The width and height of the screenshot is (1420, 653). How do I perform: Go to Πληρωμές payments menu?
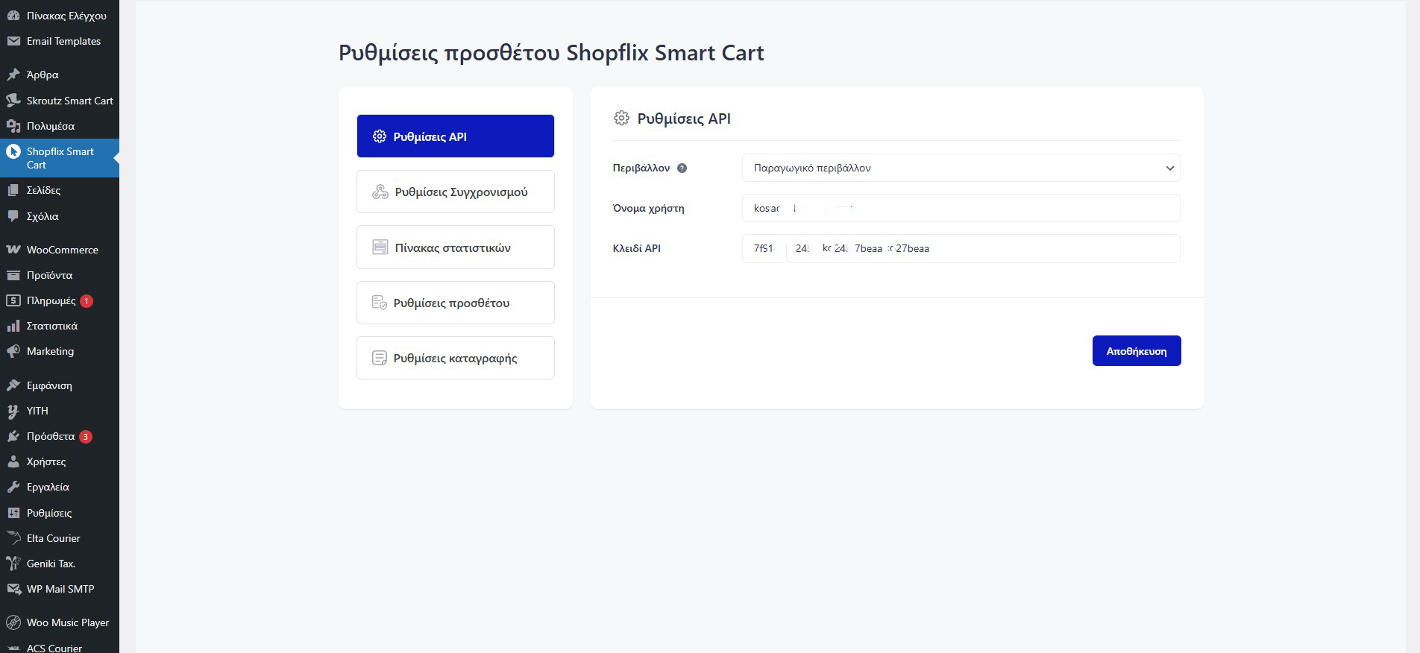51,300
